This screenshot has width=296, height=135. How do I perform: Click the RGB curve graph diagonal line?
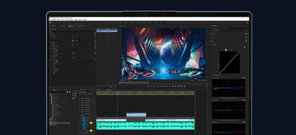tap(230, 62)
